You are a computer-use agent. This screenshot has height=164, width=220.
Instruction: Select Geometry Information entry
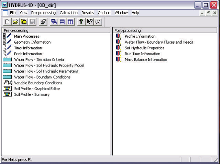(x=32, y=42)
